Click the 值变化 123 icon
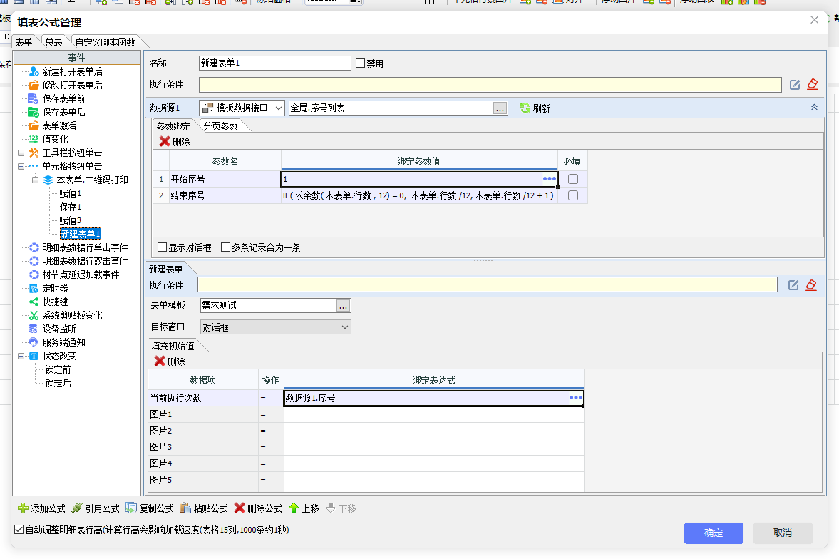 click(x=34, y=138)
